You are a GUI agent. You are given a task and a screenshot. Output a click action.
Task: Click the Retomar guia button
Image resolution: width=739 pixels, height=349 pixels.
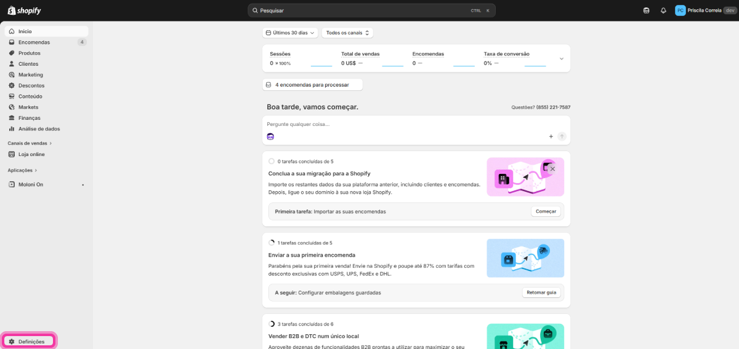541,292
